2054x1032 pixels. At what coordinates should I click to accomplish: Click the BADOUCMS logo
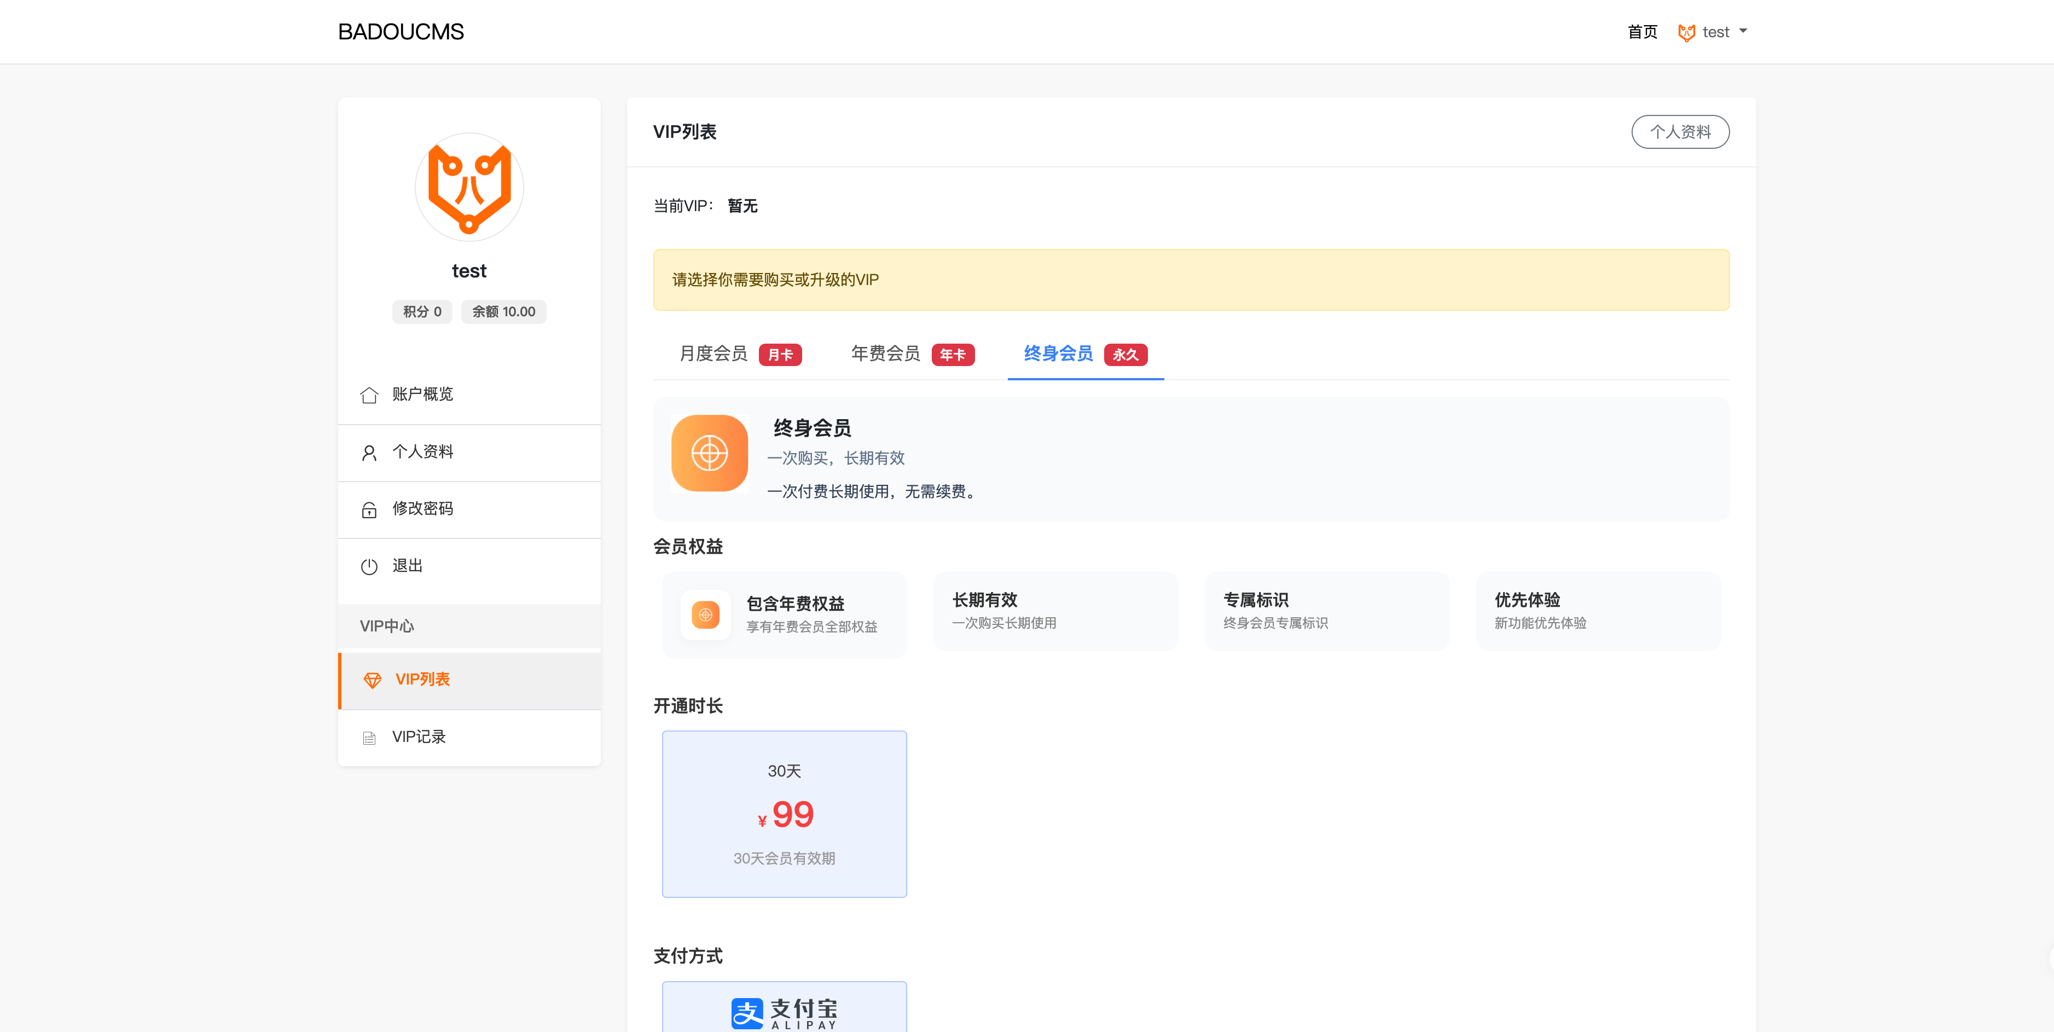click(401, 32)
